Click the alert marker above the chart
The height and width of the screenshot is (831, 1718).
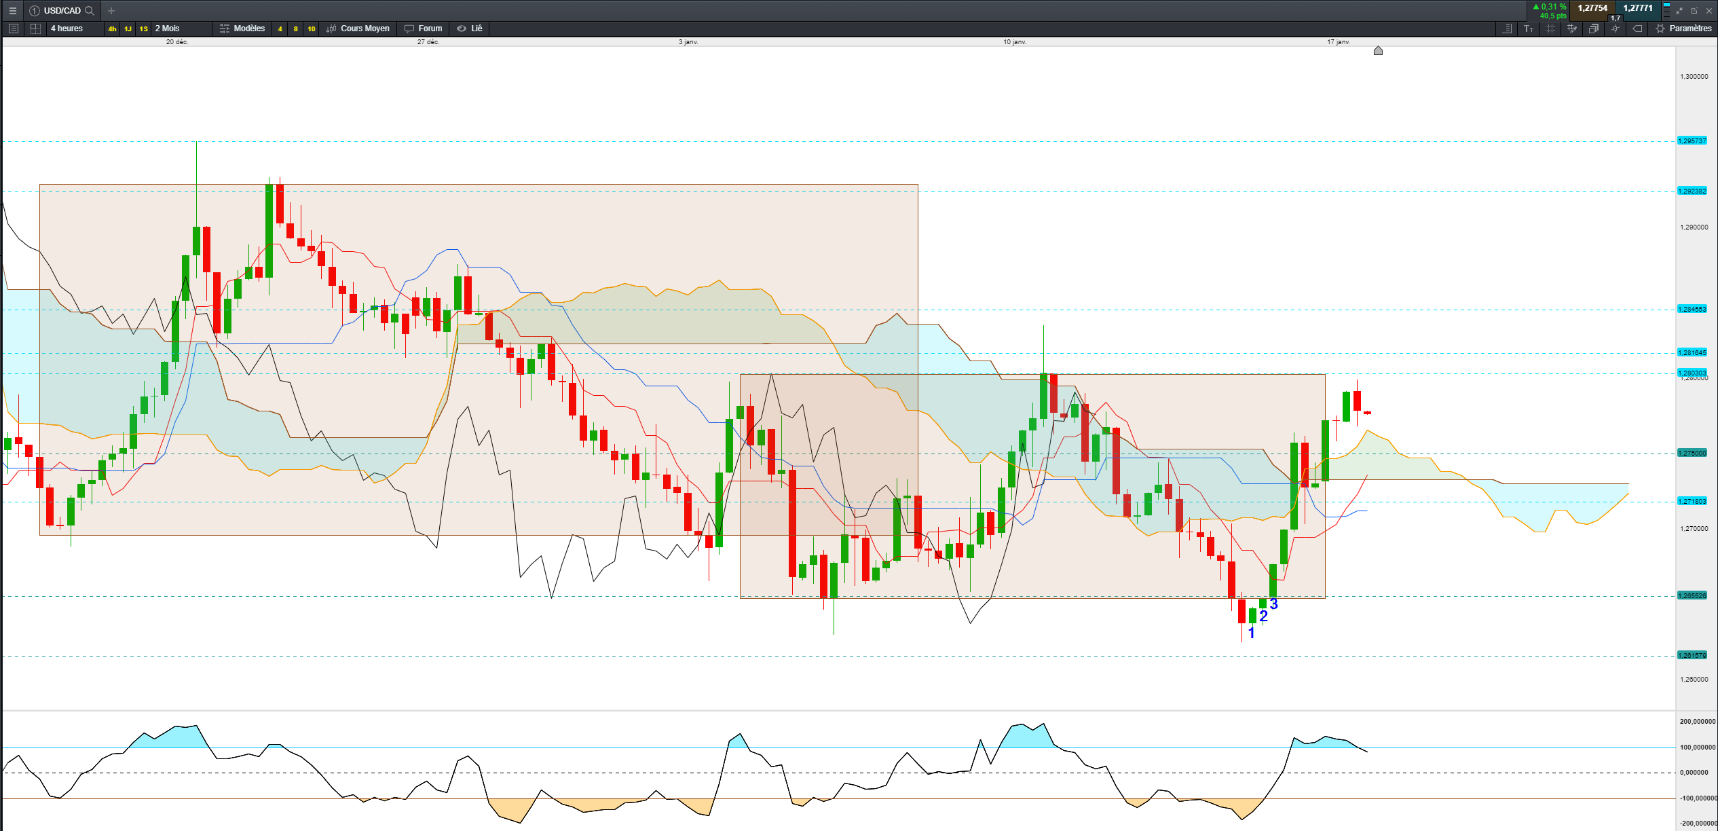point(1378,51)
